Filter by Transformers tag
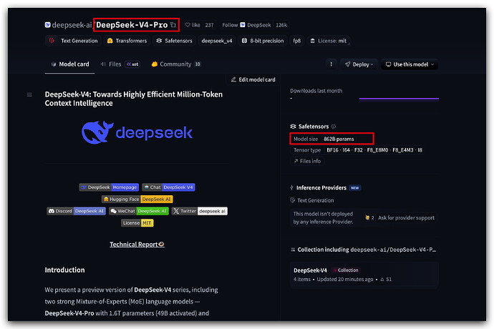 point(127,41)
